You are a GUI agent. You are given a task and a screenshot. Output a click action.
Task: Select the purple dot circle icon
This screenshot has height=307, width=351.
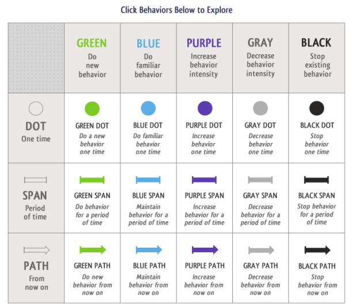pyautogui.click(x=205, y=108)
